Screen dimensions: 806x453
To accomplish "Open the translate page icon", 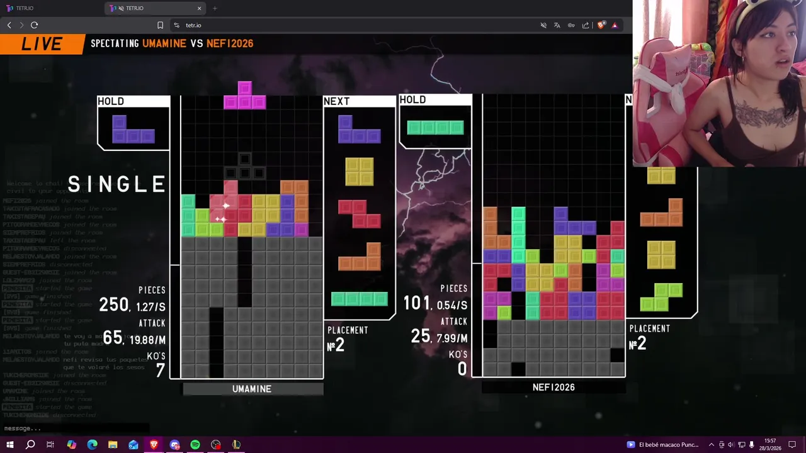I will pyautogui.click(x=557, y=25).
